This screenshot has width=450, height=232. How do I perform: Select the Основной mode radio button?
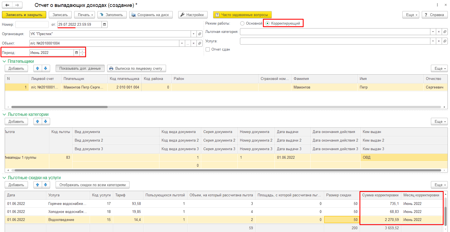tap(242, 24)
